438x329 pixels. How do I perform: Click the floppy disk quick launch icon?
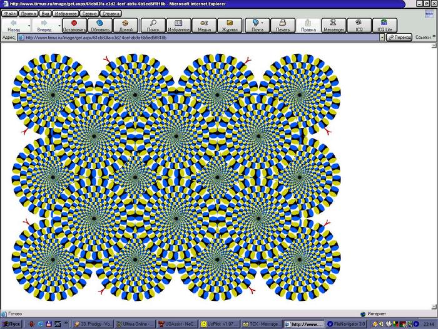click(49, 324)
